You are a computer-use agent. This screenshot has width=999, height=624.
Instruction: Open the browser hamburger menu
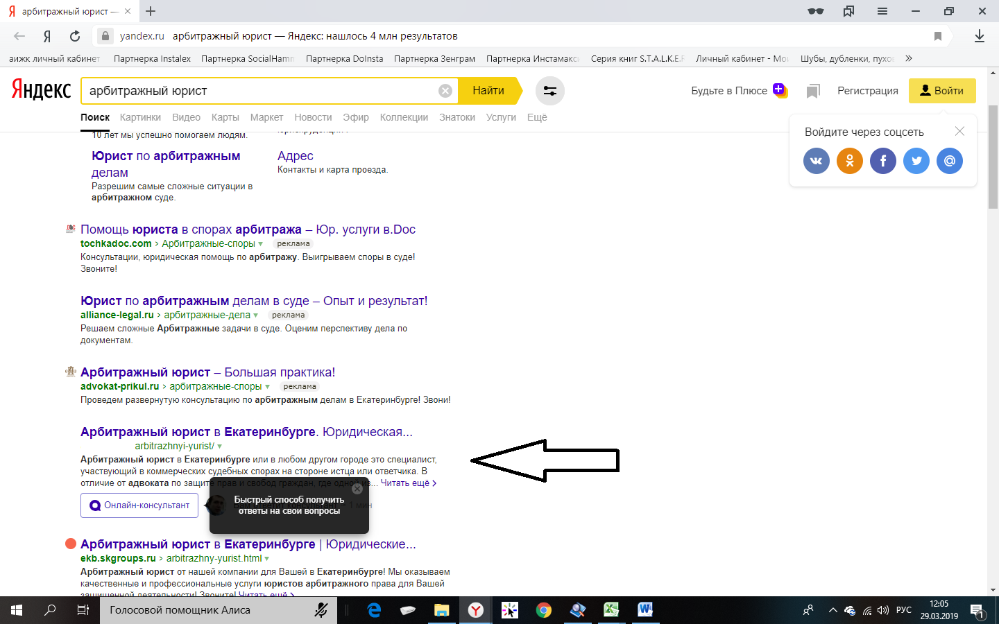(882, 11)
